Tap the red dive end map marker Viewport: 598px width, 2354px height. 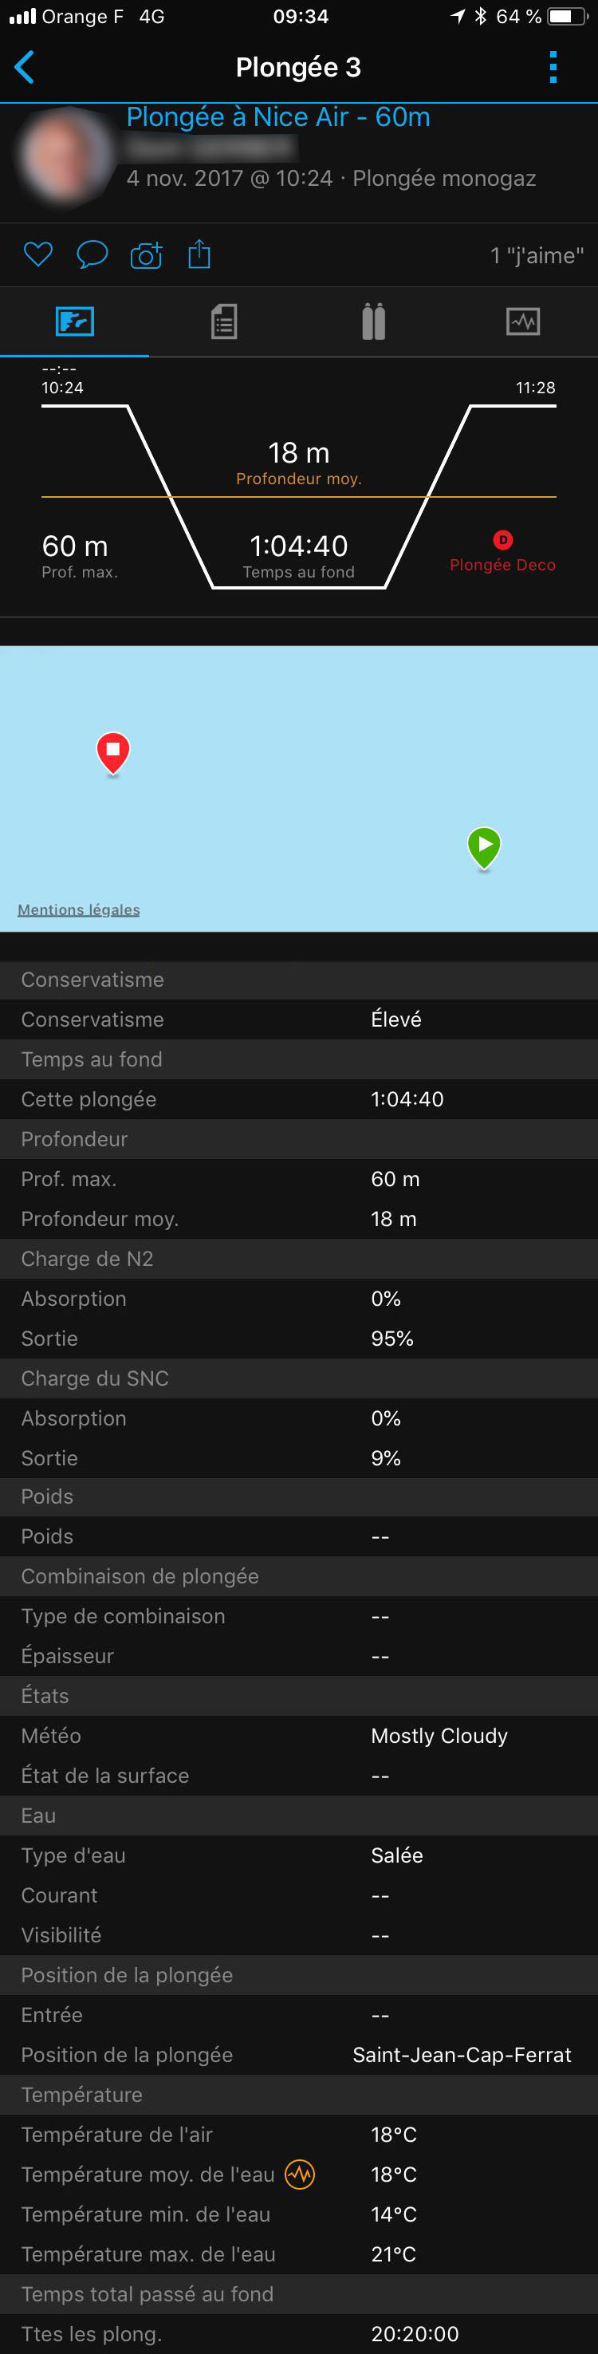(113, 752)
